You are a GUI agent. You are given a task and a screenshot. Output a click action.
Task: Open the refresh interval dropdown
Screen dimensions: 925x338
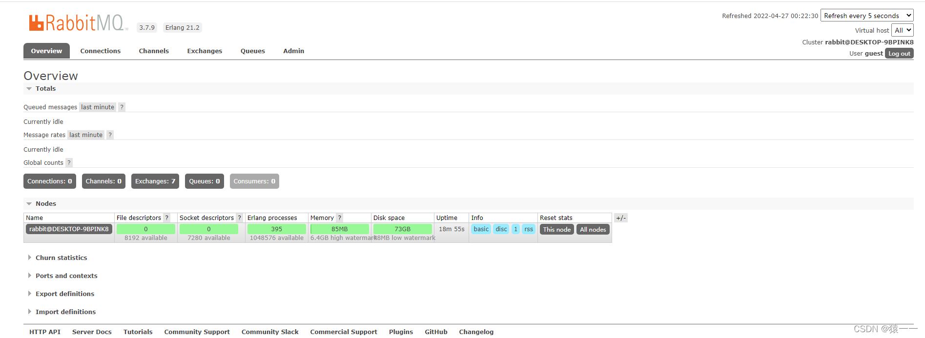click(867, 16)
